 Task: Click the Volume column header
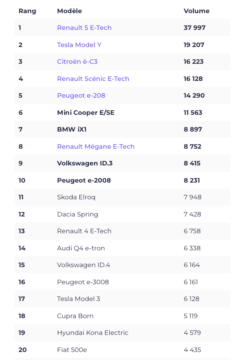click(196, 11)
